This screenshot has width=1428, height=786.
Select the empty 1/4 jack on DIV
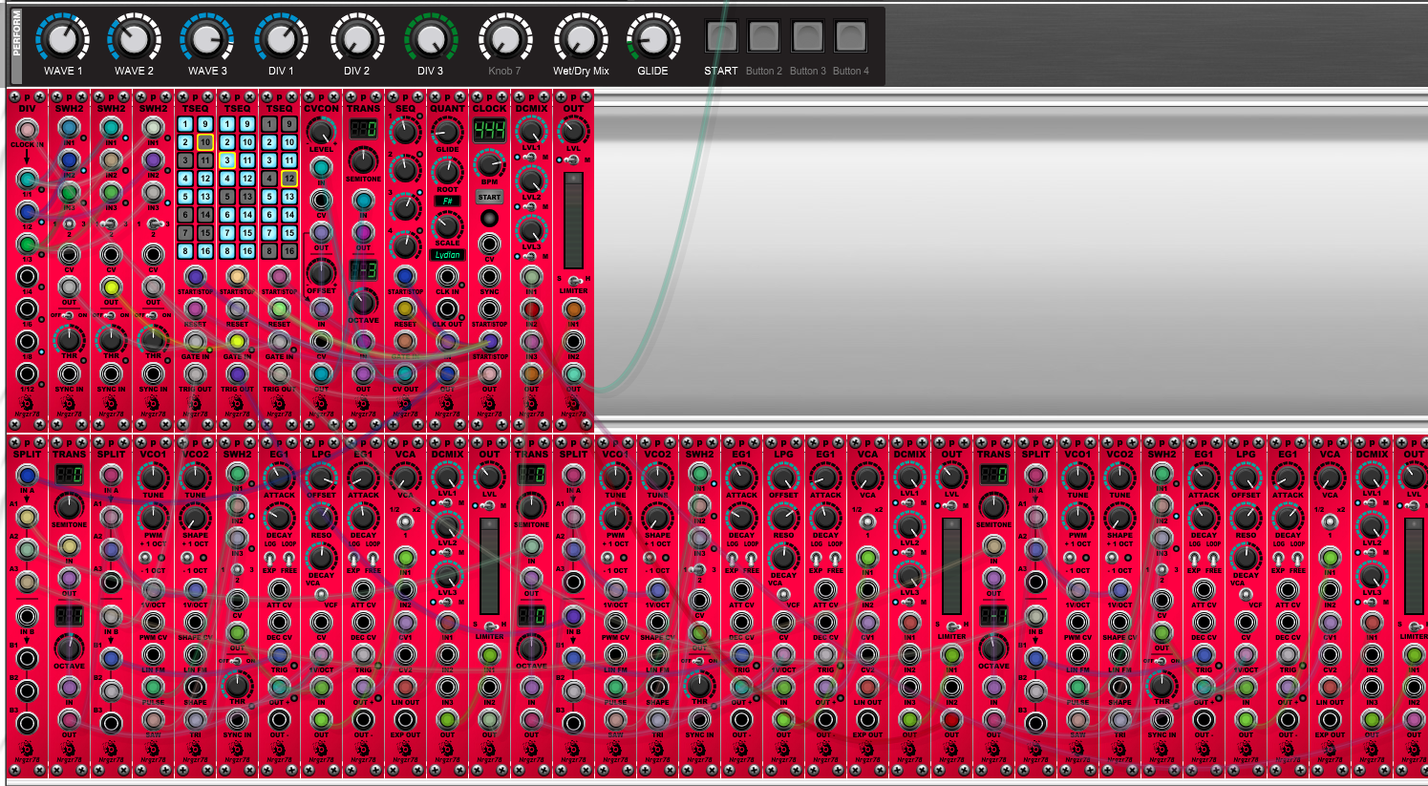[27, 276]
